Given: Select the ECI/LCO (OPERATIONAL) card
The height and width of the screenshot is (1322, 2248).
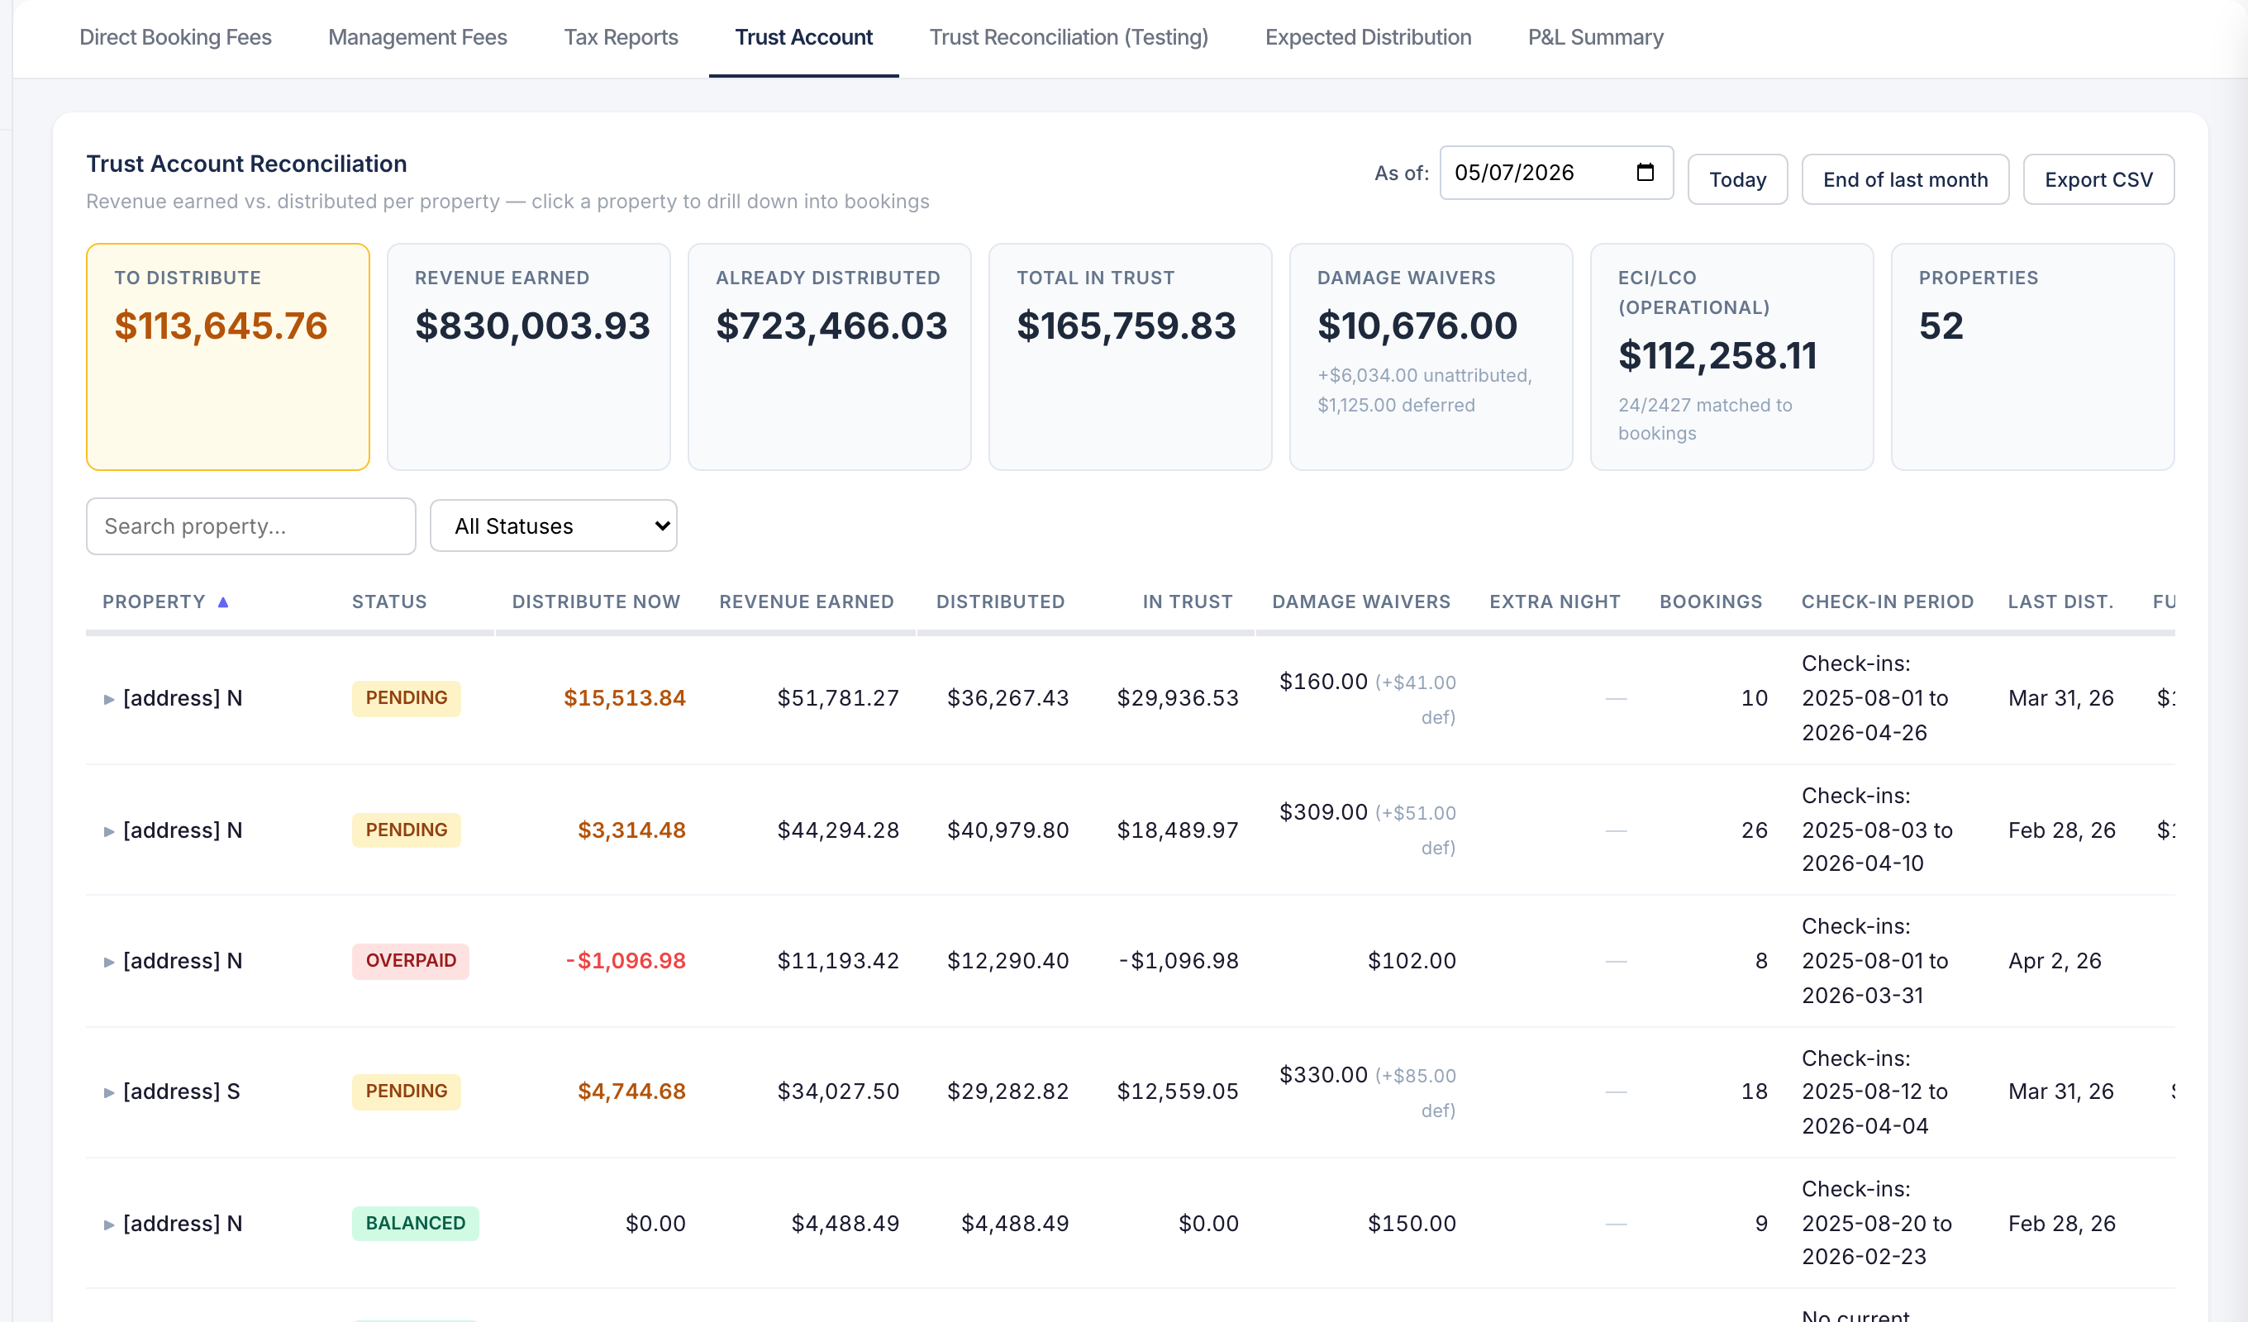Looking at the screenshot, I should pos(1731,357).
